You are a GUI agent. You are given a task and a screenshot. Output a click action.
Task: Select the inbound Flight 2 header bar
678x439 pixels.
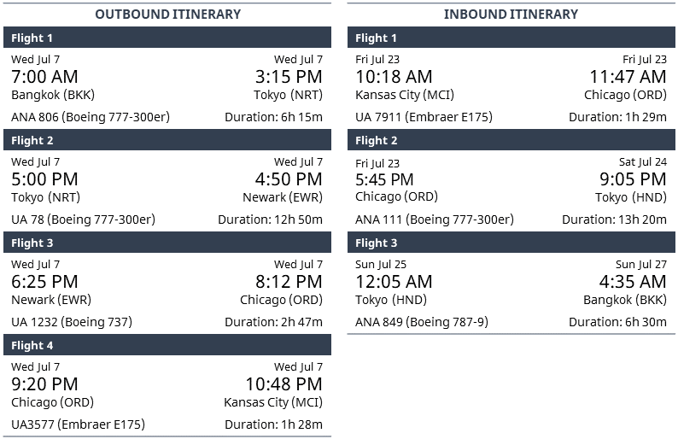(x=511, y=140)
